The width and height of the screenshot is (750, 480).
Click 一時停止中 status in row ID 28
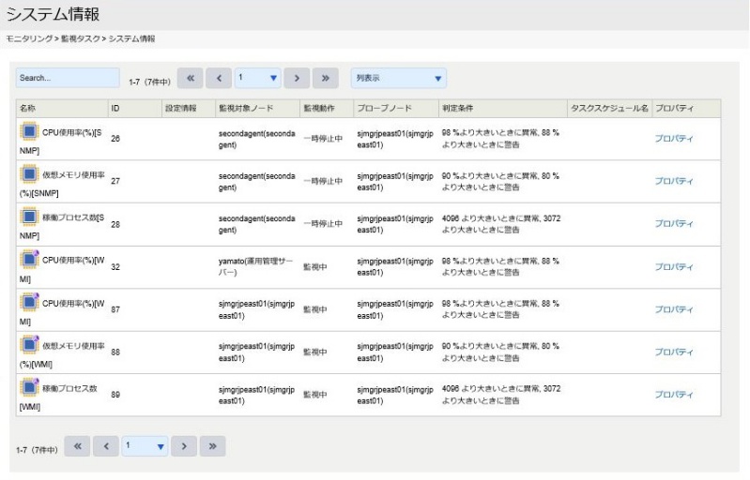click(323, 223)
